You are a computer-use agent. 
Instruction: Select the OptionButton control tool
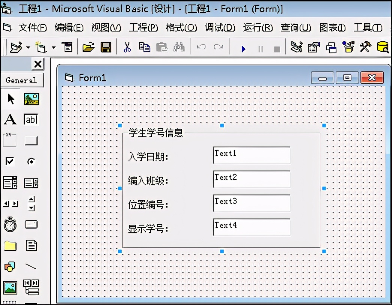coord(31,161)
